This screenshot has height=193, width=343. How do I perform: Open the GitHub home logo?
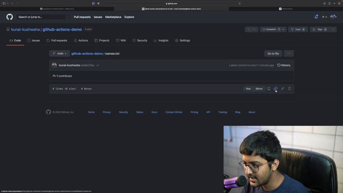point(10,17)
